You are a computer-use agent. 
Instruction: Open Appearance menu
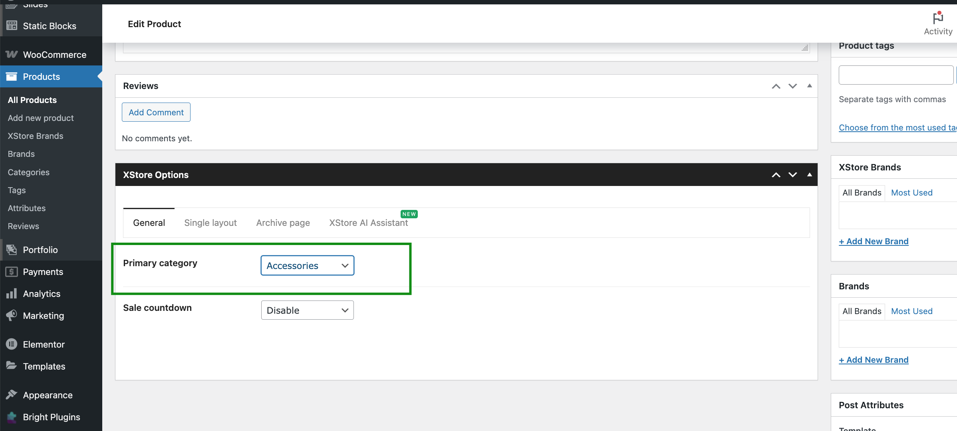click(x=51, y=395)
